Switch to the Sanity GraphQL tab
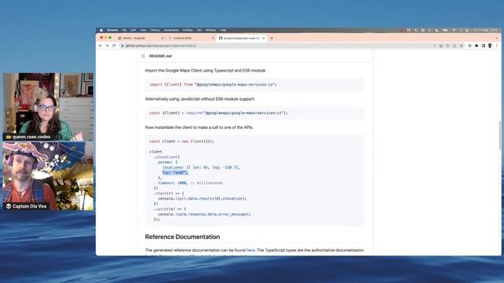The width and height of the screenshot is (504, 283). coord(140,38)
